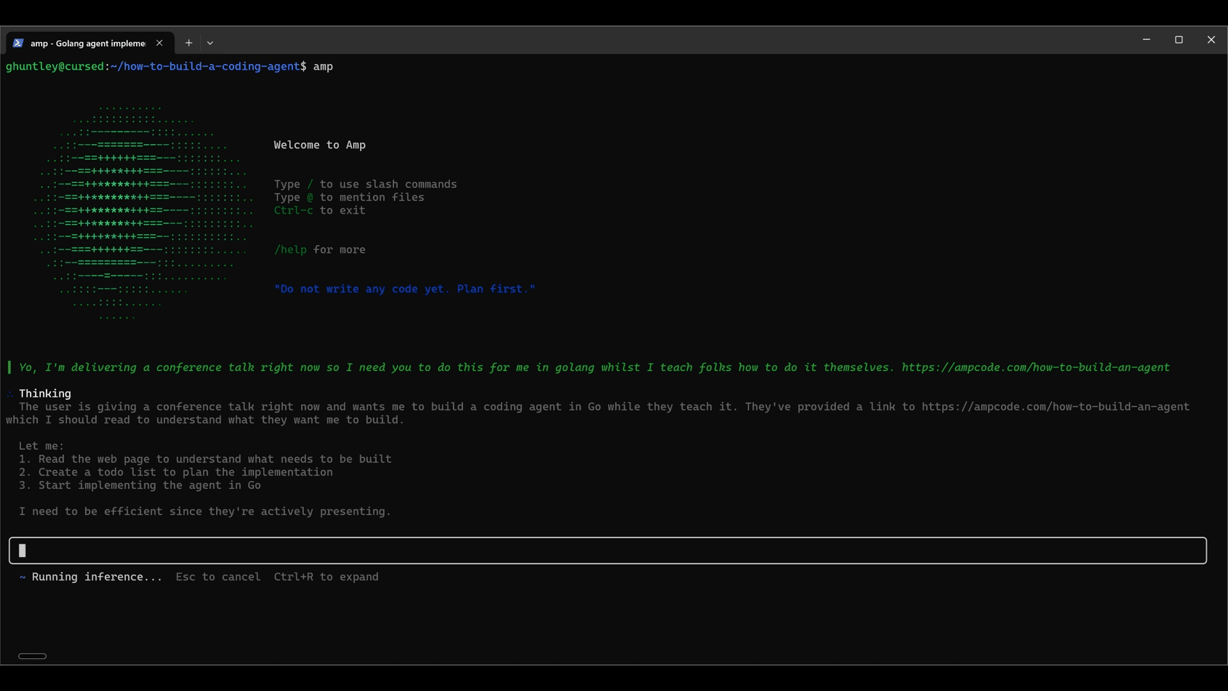Click the Running inference status text
Viewport: 1228px width, 691px height.
pyautogui.click(x=97, y=576)
